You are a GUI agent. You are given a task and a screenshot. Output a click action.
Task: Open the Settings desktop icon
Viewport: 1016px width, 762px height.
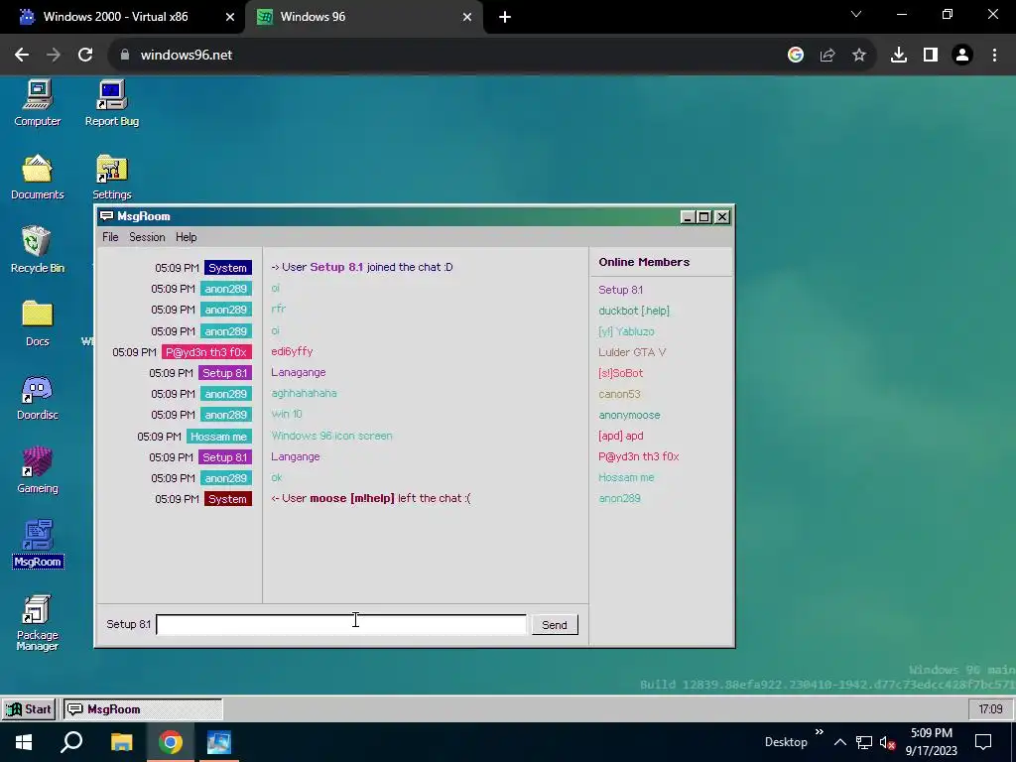pos(111,177)
